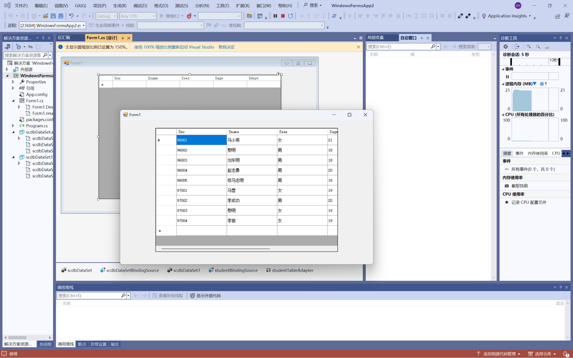Open the Any CPU platform dropdown
Screen dimensions: 573x358
point(138,16)
